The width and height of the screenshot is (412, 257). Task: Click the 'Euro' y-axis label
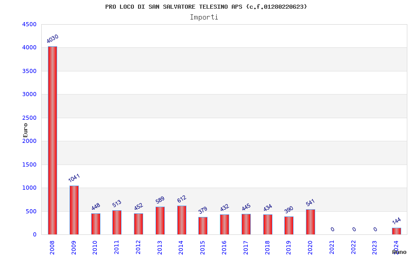pos(25,130)
